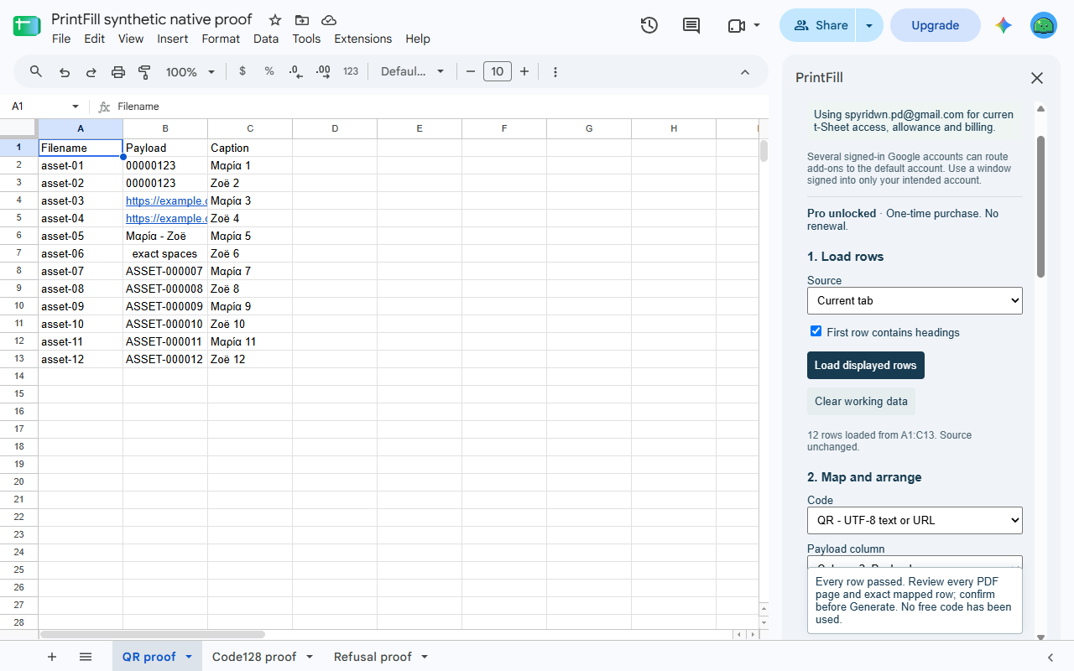1074x671 pixels.
Task: Check the cloud save status icon
Action: coord(329,20)
